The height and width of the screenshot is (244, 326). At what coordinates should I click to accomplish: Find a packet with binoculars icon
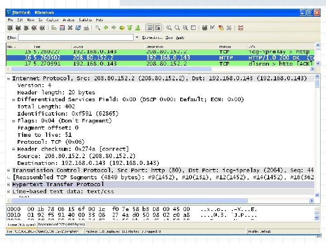pos(98,28)
